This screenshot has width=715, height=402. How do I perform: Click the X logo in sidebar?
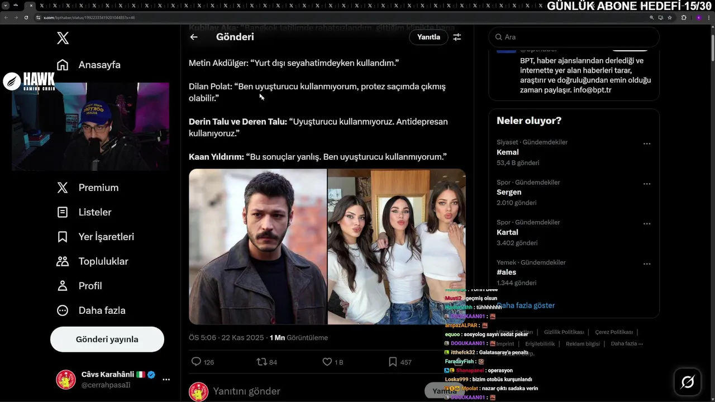[x=63, y=38]
